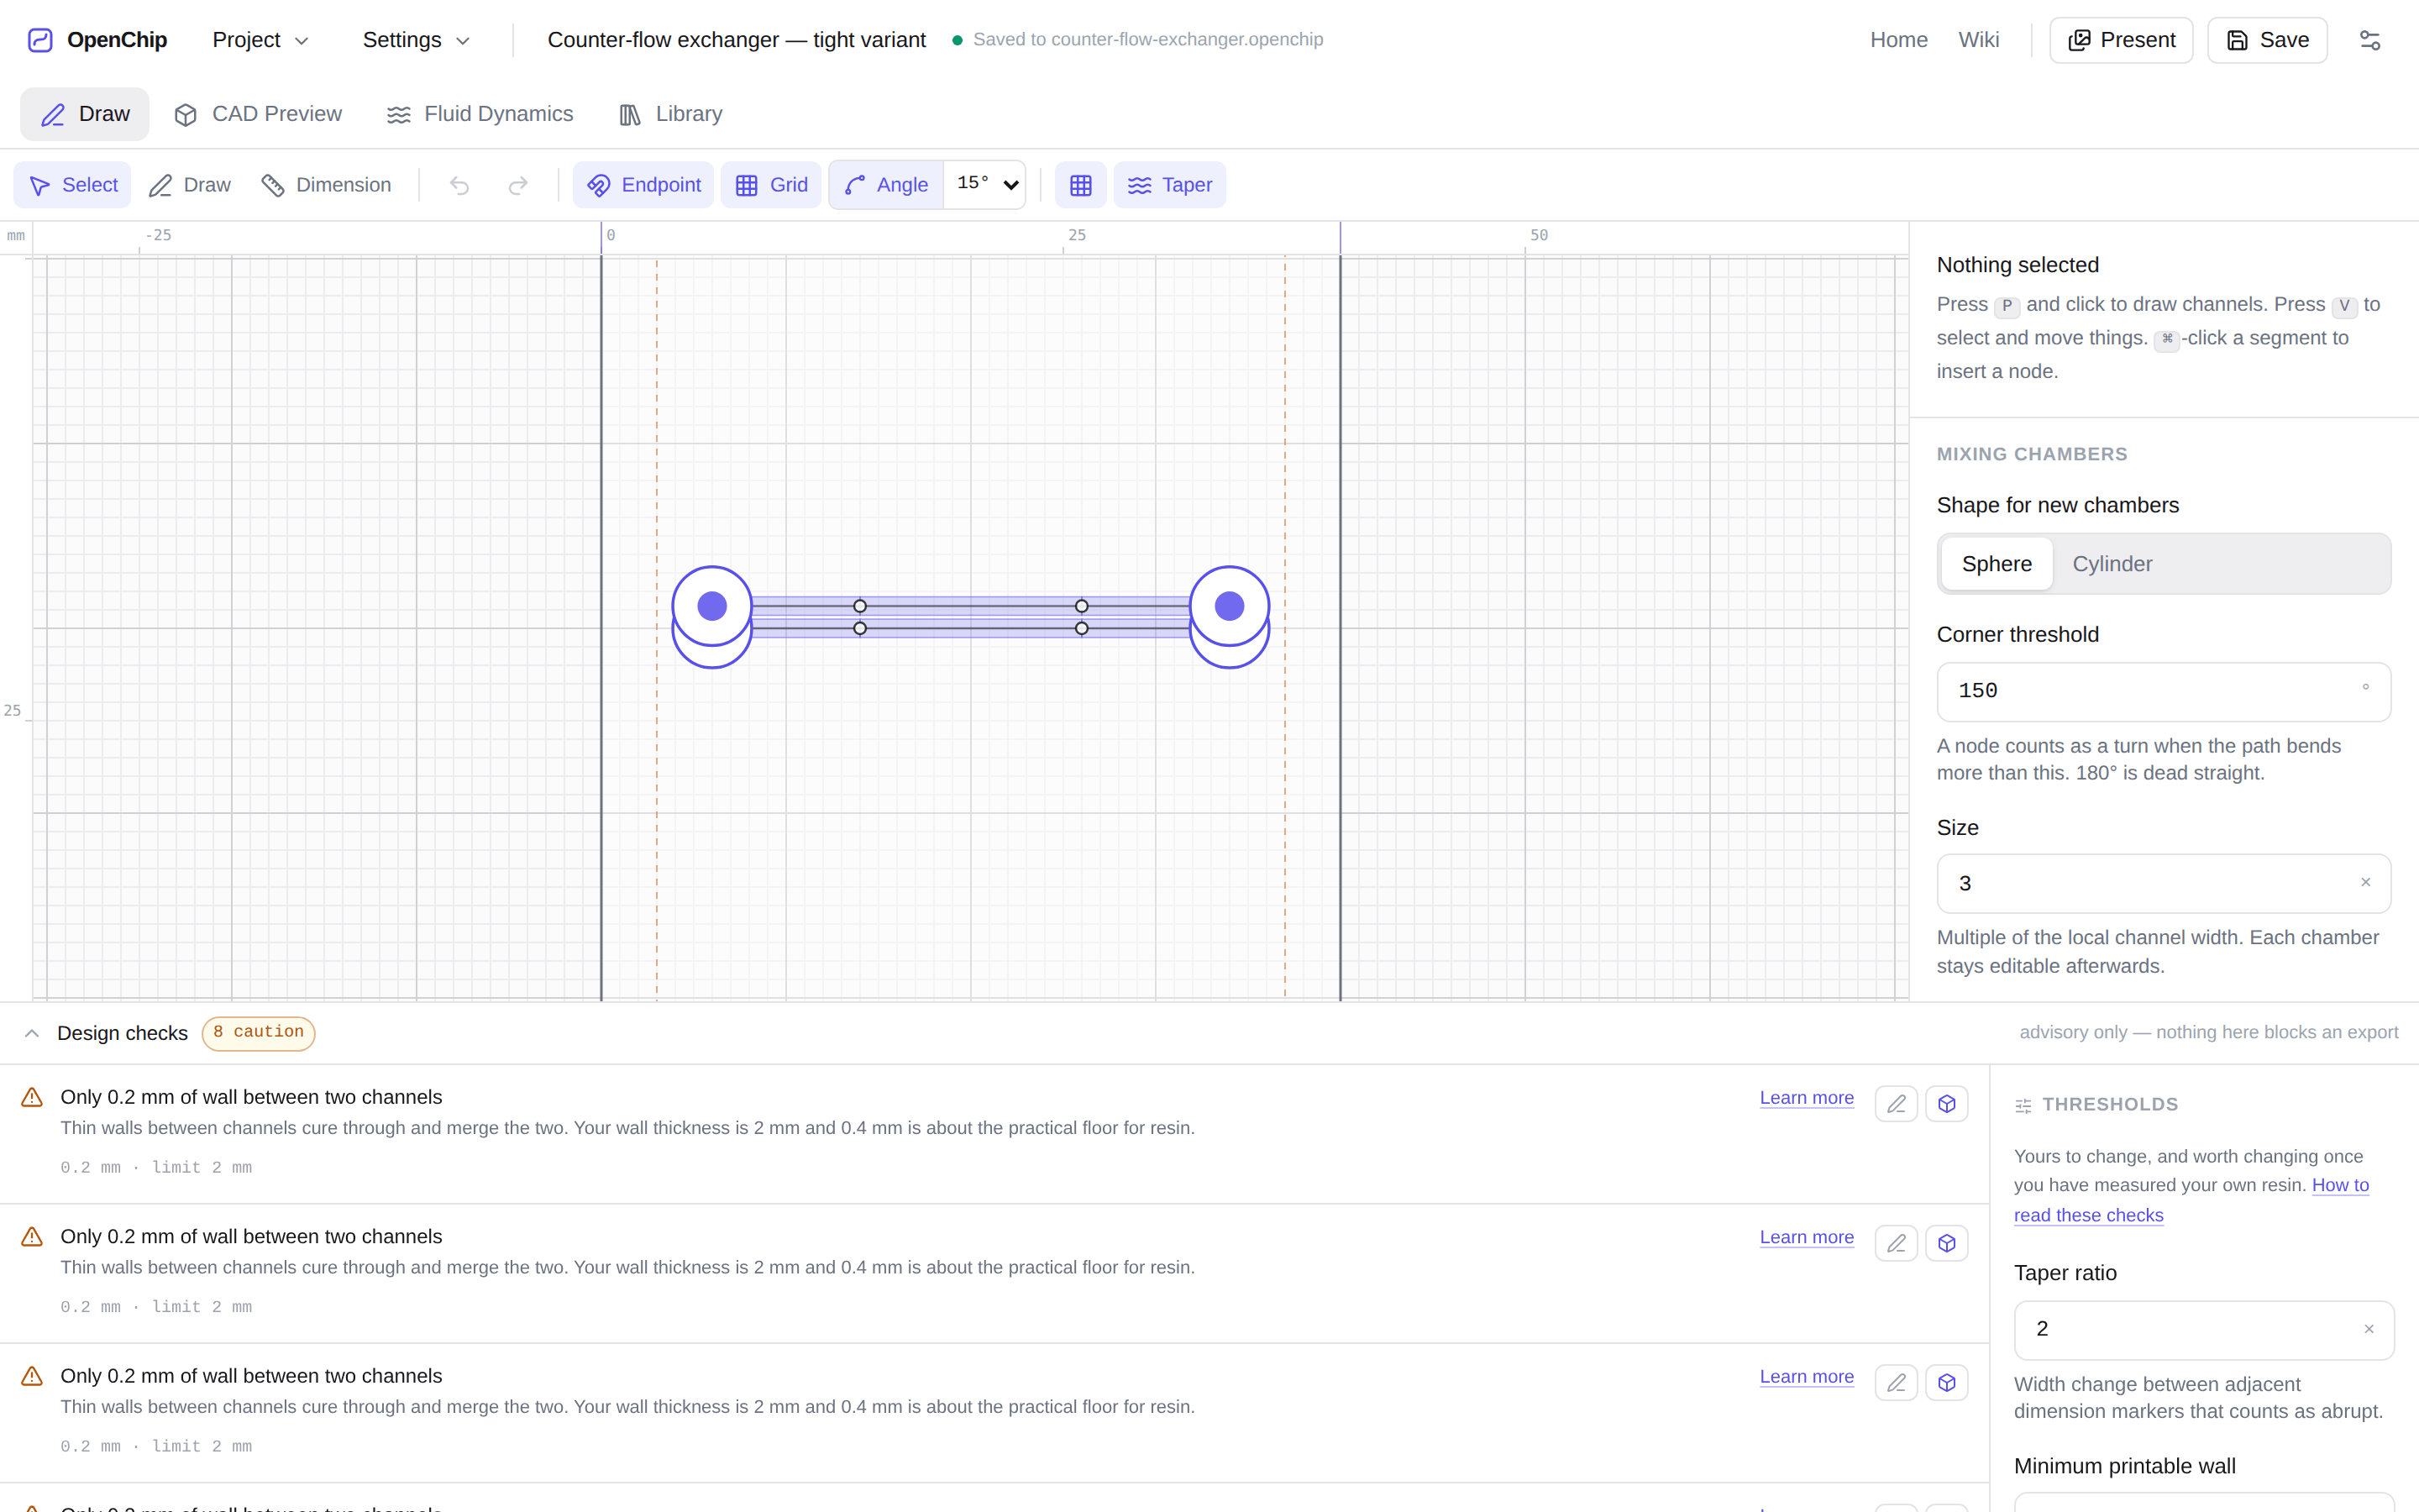
Task: Open Learn more for second wall caution
Action: tap(1806, 1237)
